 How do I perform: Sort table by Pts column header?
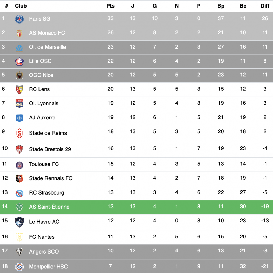pyautogui.click(x=110, y=6)
